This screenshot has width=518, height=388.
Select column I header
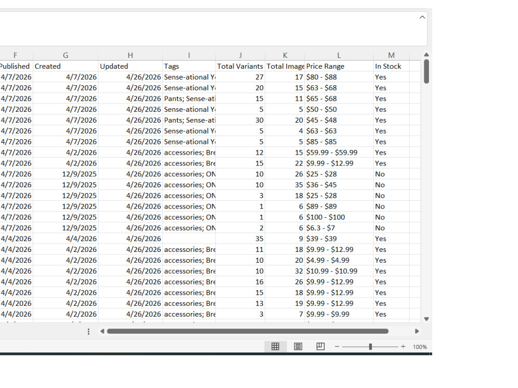pos(189,55)
